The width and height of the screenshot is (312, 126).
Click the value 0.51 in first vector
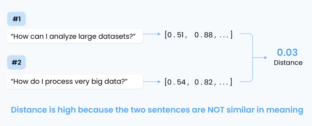coord(176,35)
